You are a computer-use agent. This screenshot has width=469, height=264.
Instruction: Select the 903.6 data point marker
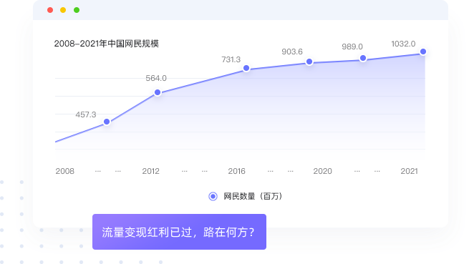click(x=309, y=62)
